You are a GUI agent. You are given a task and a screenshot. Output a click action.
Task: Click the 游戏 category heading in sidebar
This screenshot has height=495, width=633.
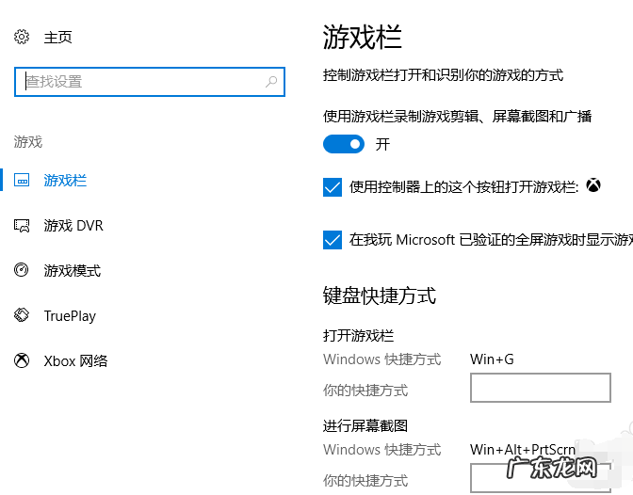tap(28, 141)
